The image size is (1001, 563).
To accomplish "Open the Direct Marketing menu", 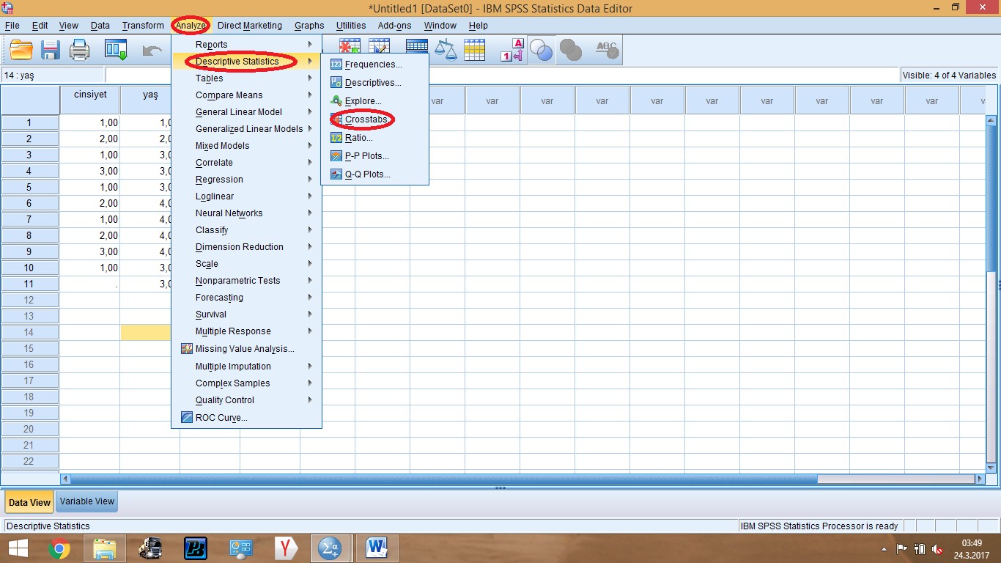I will coord(250,26).
